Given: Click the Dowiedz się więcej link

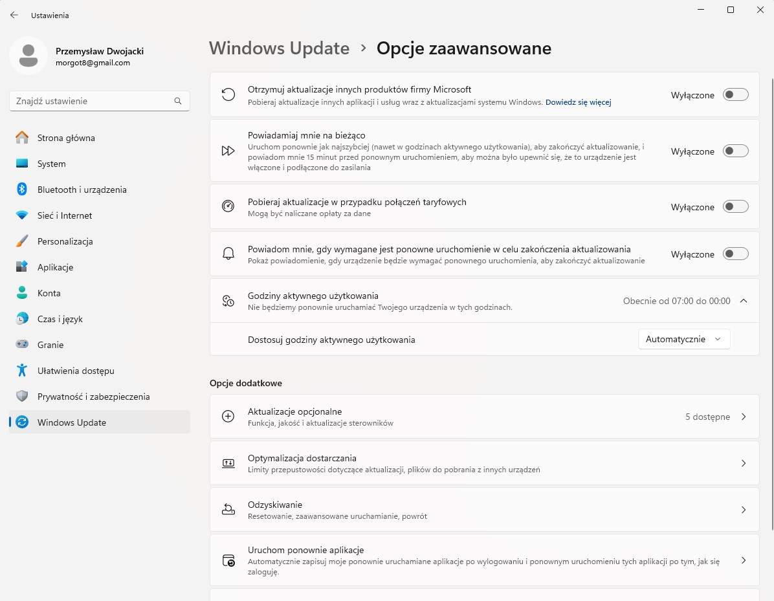Looking at the screenshot, I should 578,102.
